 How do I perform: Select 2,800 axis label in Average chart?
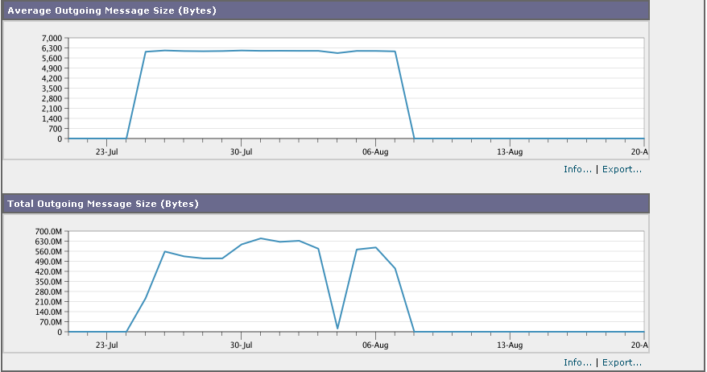click(x=52, y=98)
